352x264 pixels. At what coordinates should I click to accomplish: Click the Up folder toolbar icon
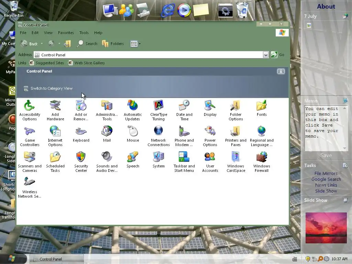[x=68, y=44]
